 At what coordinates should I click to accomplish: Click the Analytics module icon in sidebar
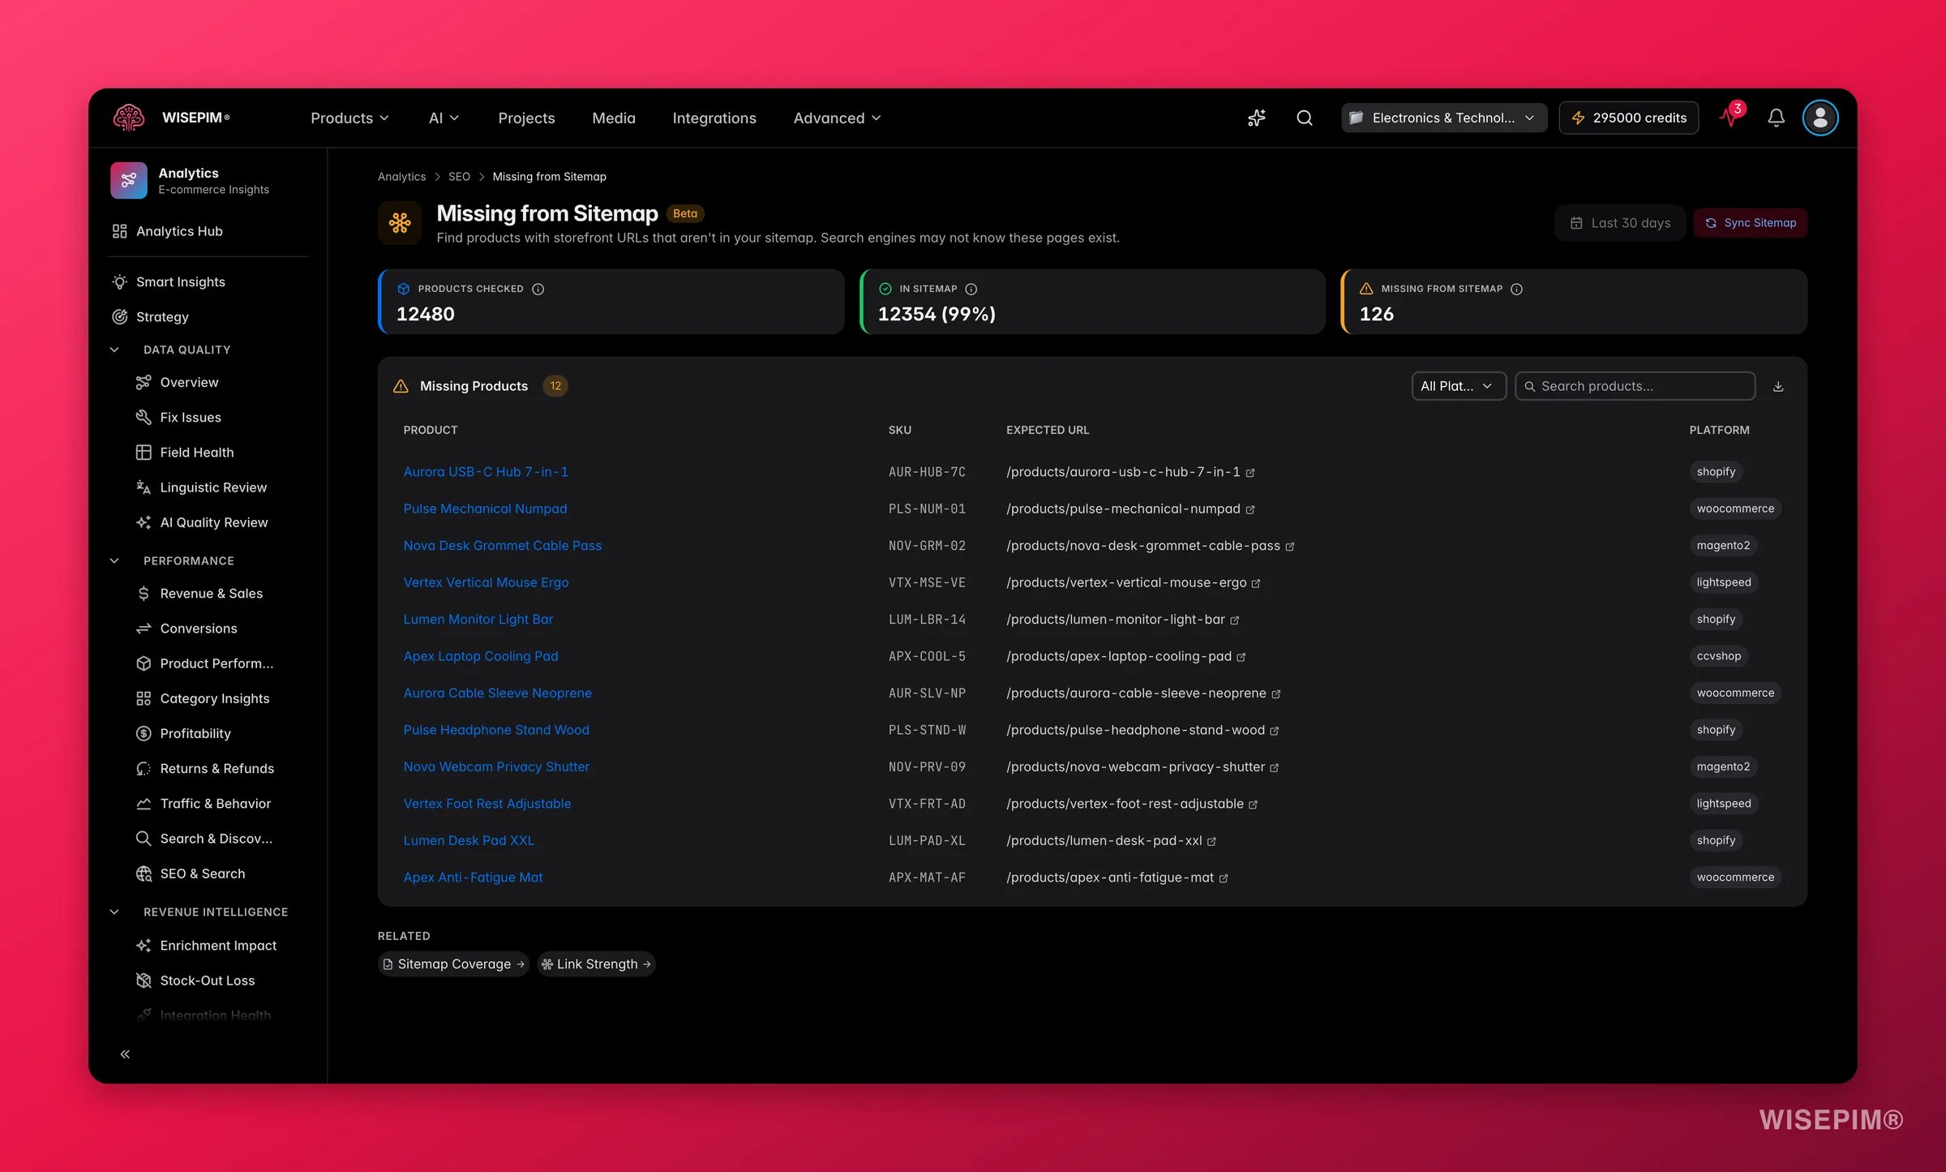click(129, 180)
